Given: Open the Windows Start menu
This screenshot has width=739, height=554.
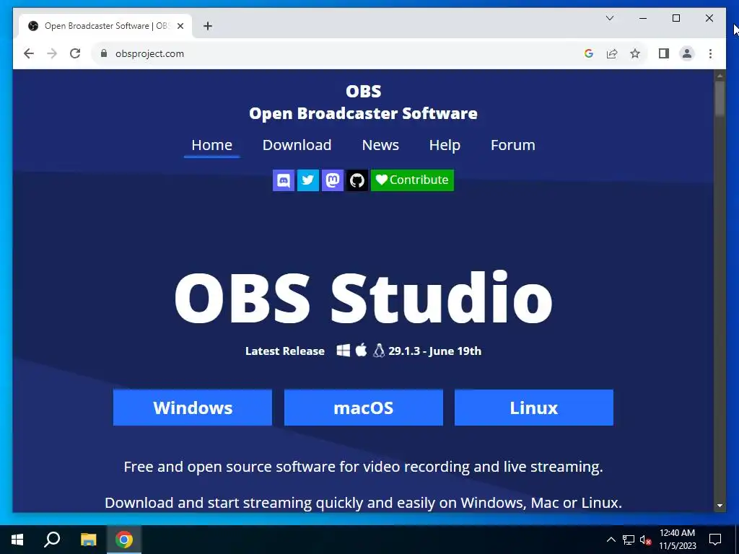Looking at the screenshot, I should pyautogui.click(x=17, y=540).
